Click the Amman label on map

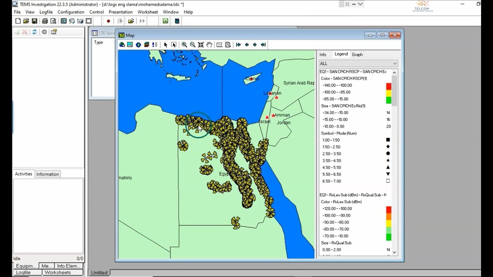[282, 115]
